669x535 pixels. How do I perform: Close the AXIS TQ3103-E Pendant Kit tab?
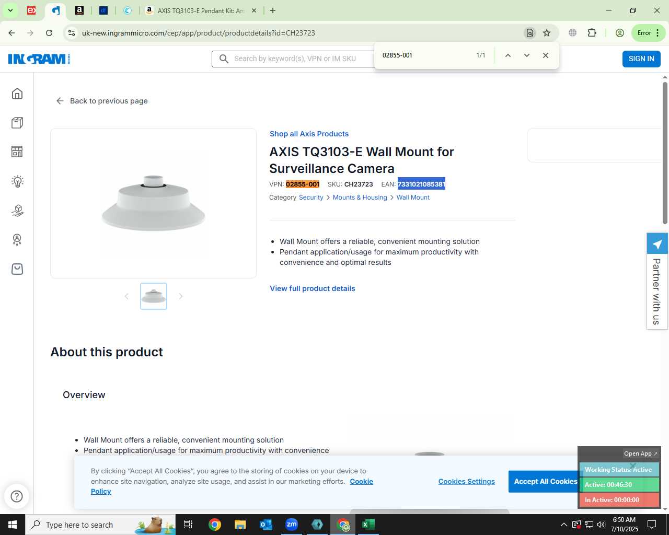[x=254, y=10]
